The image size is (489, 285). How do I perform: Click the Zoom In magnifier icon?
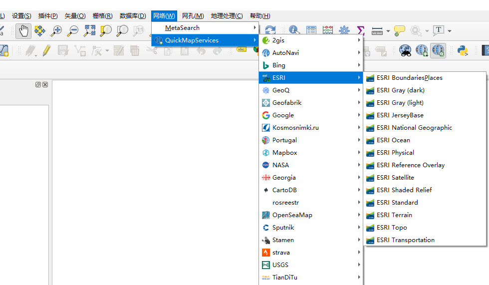tap(56, 30)
